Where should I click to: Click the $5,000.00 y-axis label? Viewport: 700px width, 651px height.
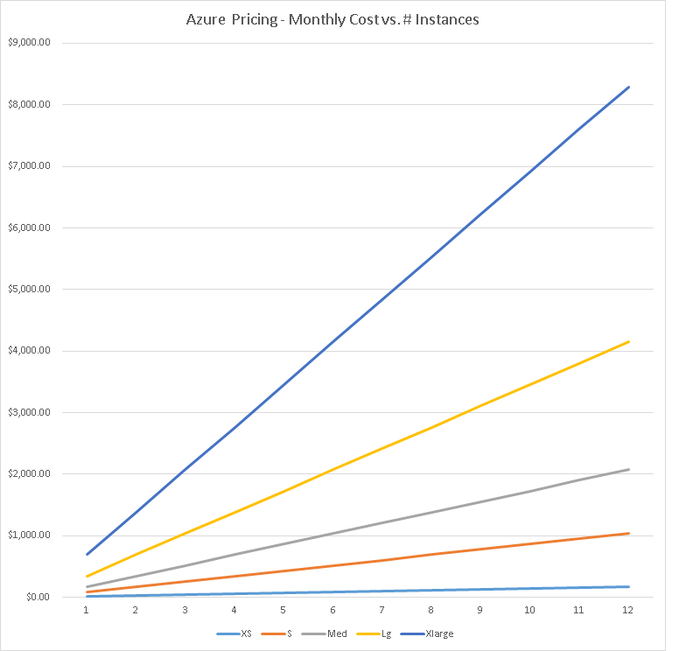(29, 290)
